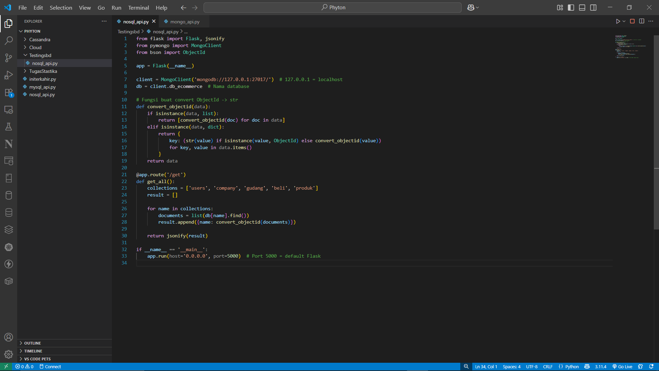Click the Copilot icon in title bar

(x=471, y=8)
